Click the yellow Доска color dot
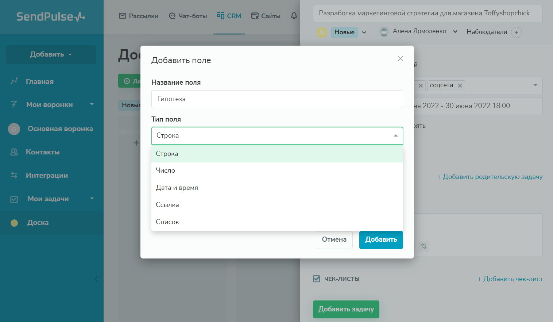This screenshot has height=322, width=553. coord(14,223)
